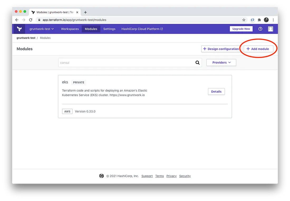Reload the page with the refresh icon
Image resolution: width=290 pixels, height=201 pixels.
[31, 20]
